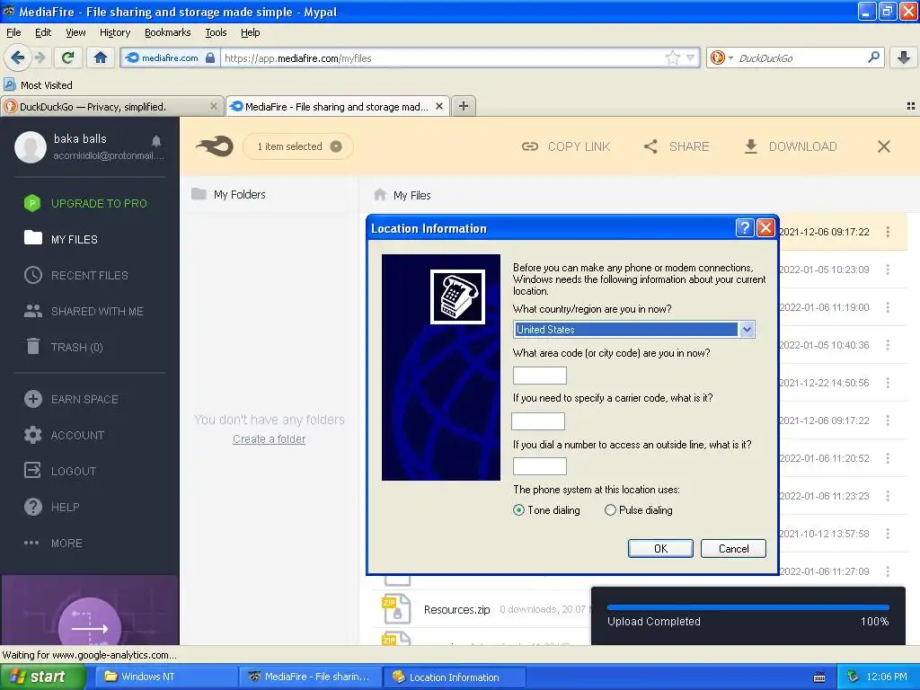Click SHARE in the selection bar
Image resolution: width=920 pixels, height=690 pixels.
coord(677,146)
